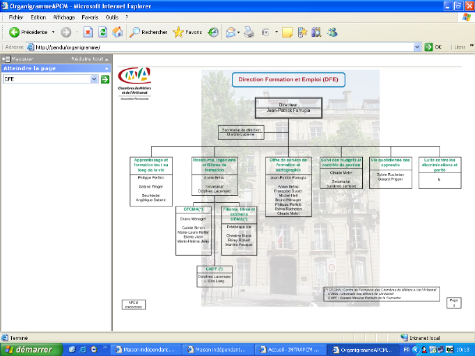Click the Précédente back button
This screenshot has width=475, height=356.
click(x=28, y=32)
